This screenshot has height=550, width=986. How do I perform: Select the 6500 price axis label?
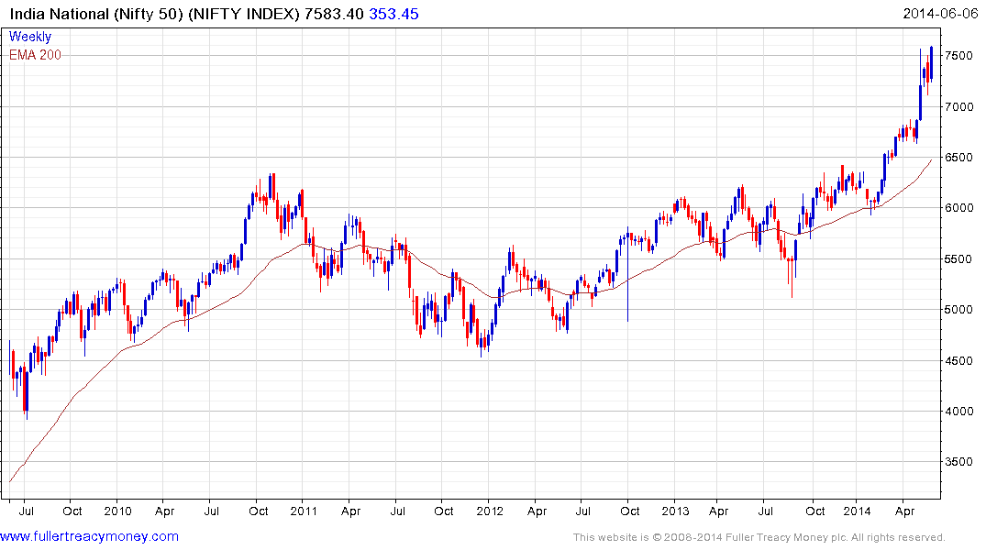[959, 157]
